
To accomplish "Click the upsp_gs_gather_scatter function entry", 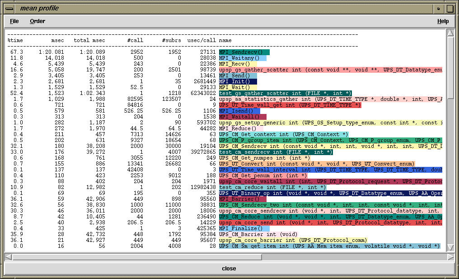I will (x=331, y=70).
